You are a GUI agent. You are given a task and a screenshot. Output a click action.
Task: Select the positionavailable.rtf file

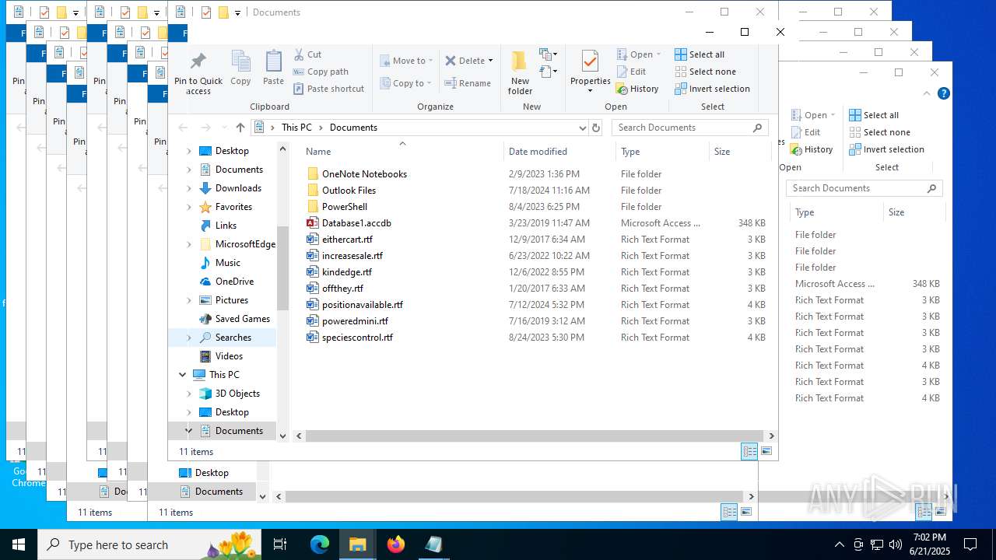click(x=362, y=305)
